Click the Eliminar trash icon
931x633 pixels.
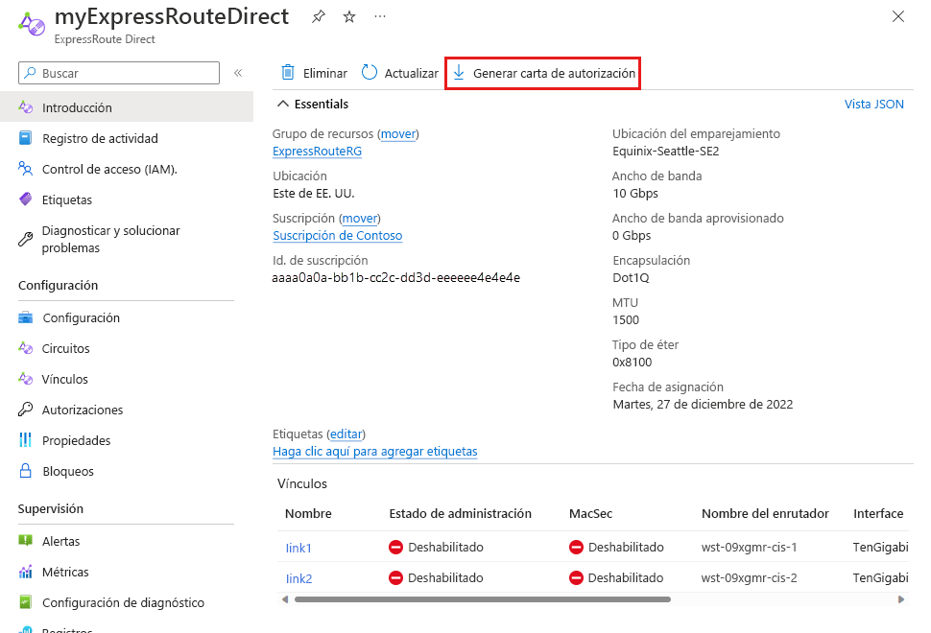pos(287,72)
